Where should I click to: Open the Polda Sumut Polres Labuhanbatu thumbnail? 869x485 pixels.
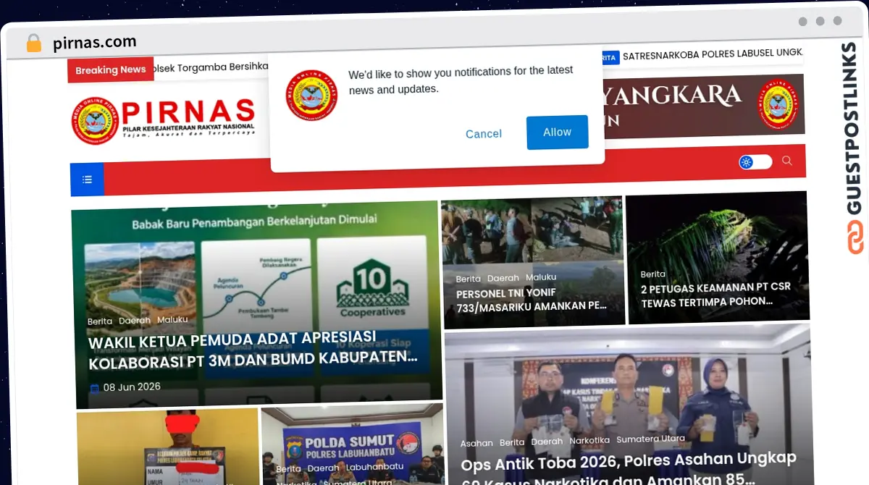[x=353, y=445]
